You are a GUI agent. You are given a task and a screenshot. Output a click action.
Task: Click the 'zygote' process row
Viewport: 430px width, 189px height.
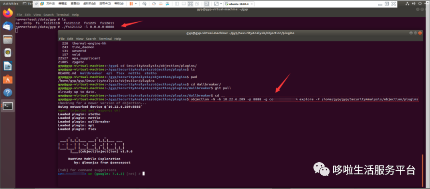pyautogui.click(x=79, y=62)
